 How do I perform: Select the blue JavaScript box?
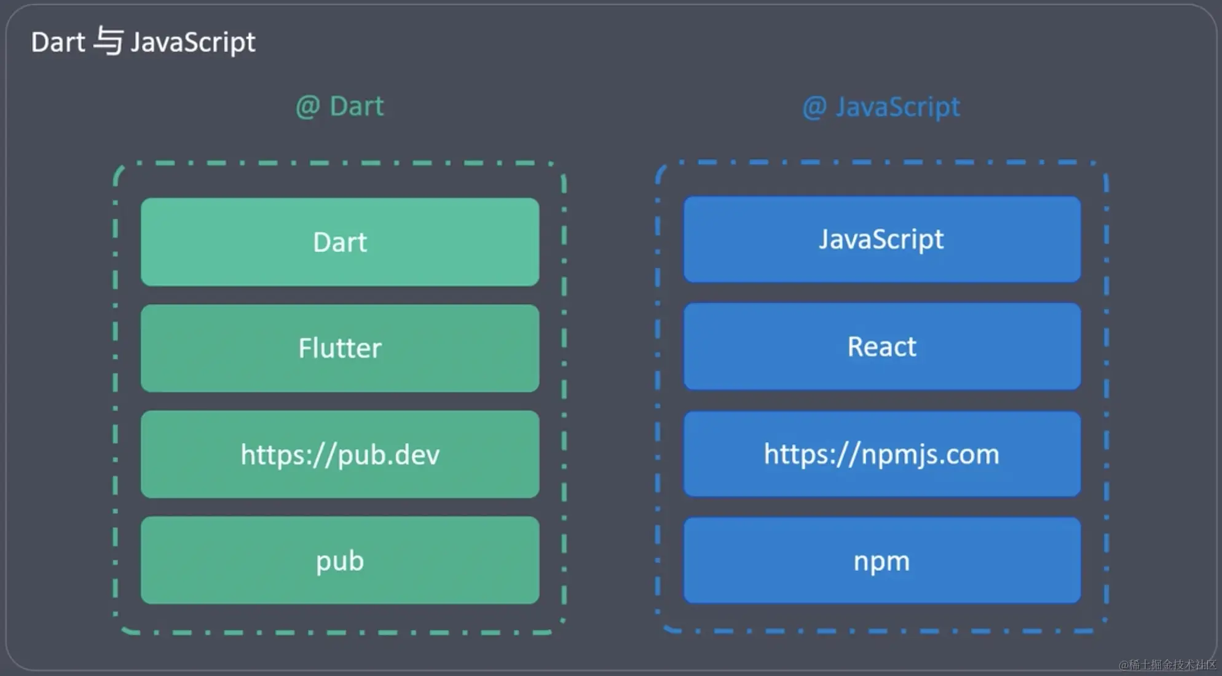[881, 239]
